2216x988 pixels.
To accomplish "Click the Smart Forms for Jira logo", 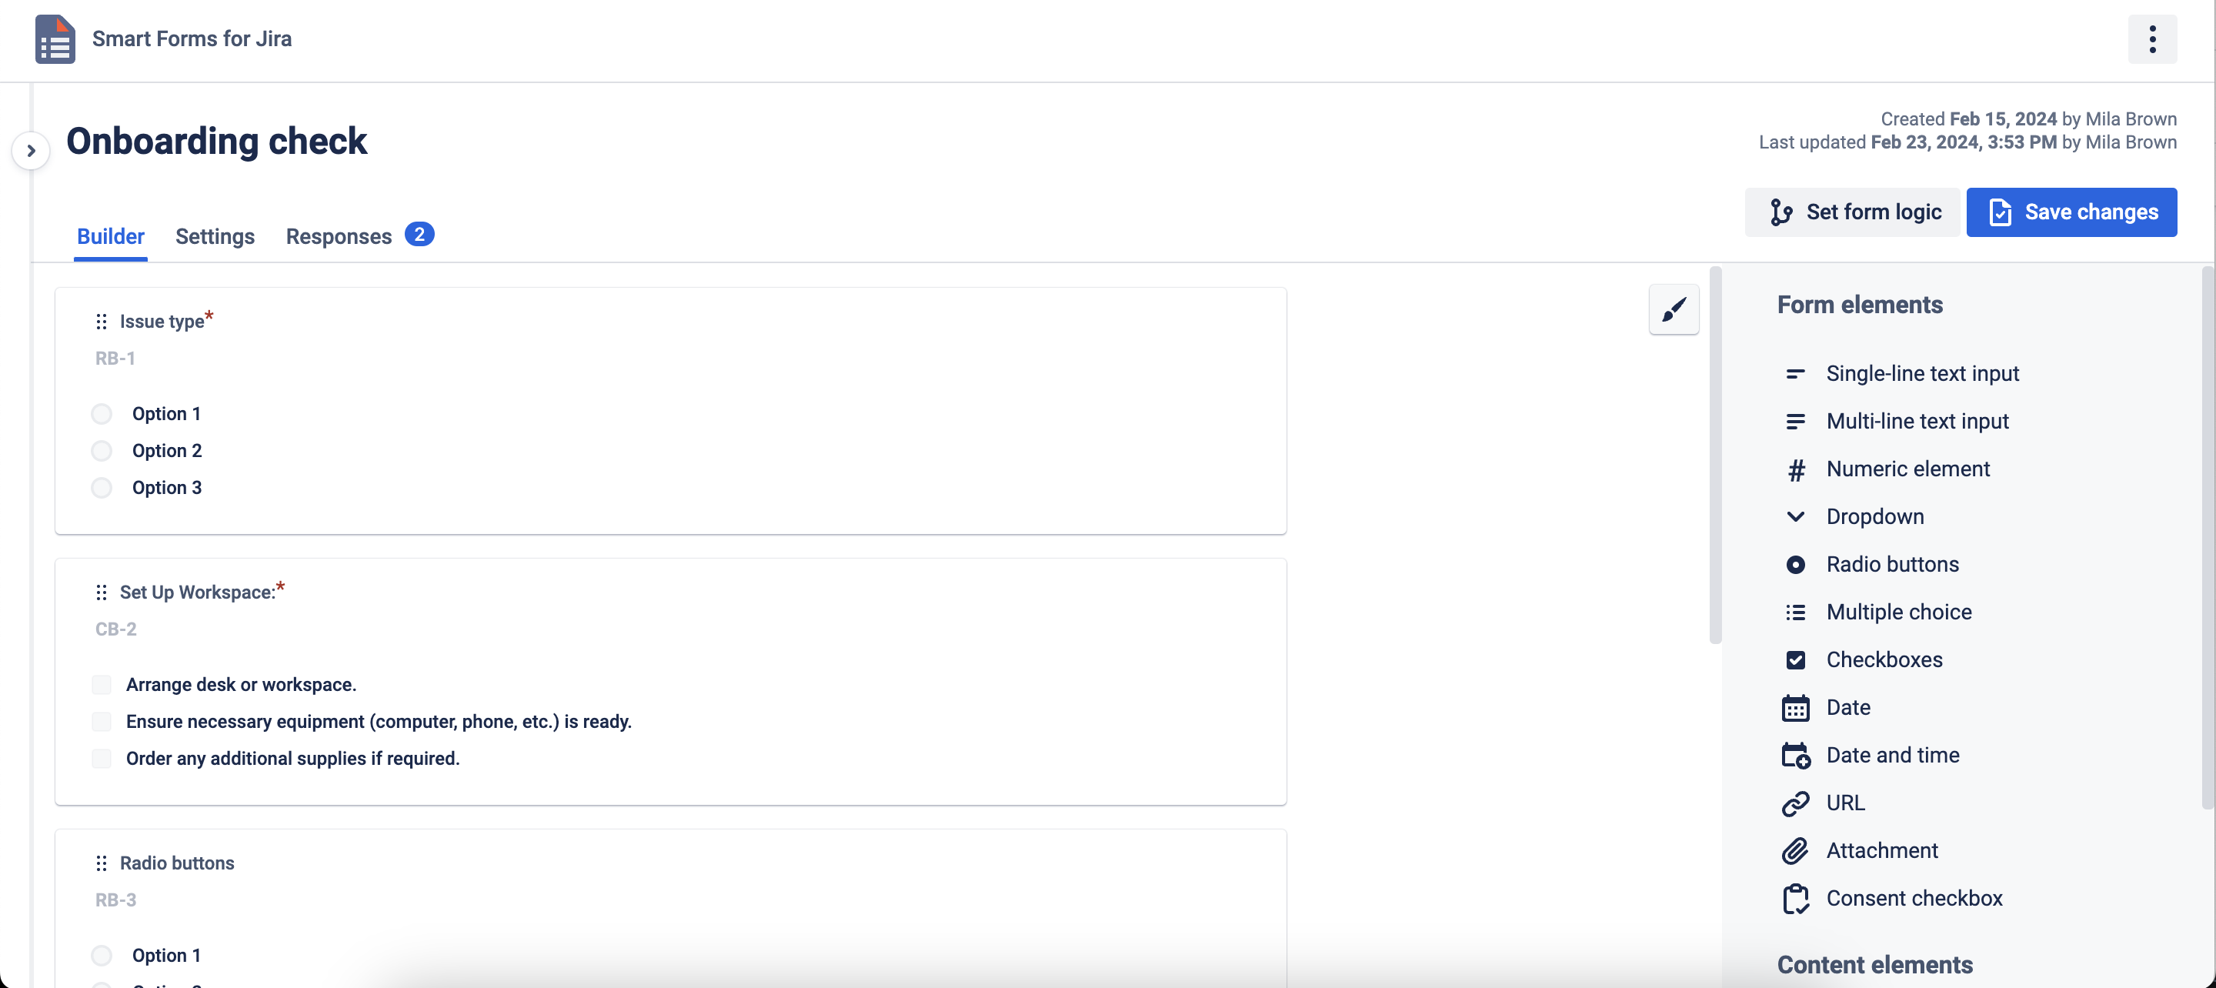I will 55,39.
